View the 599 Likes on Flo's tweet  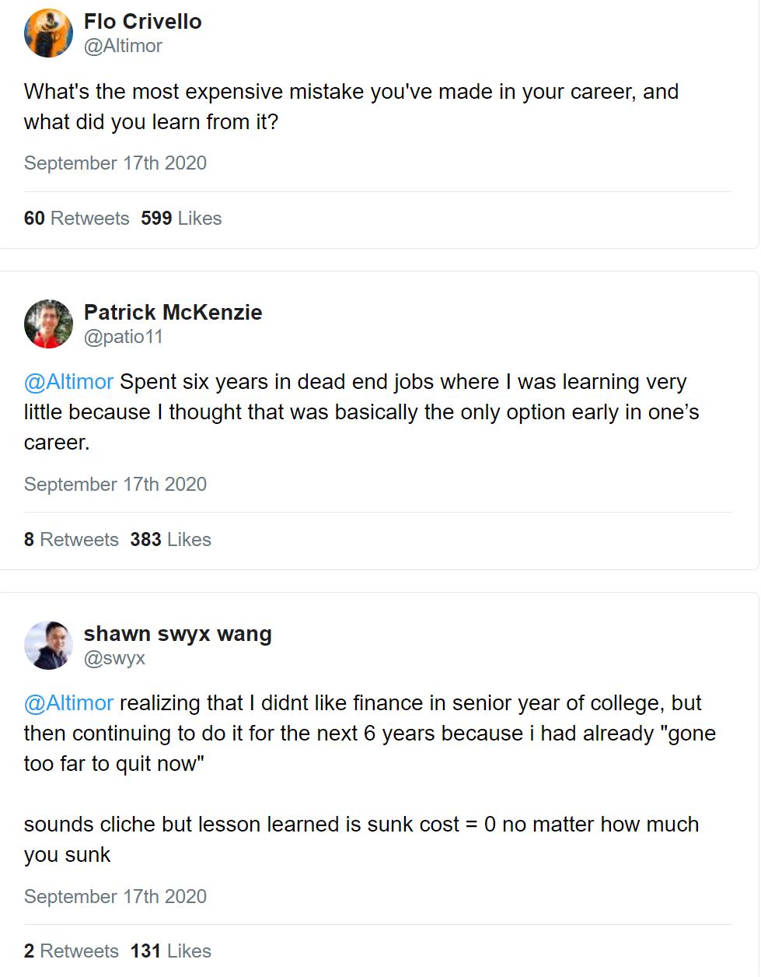(x=181, y=219)
